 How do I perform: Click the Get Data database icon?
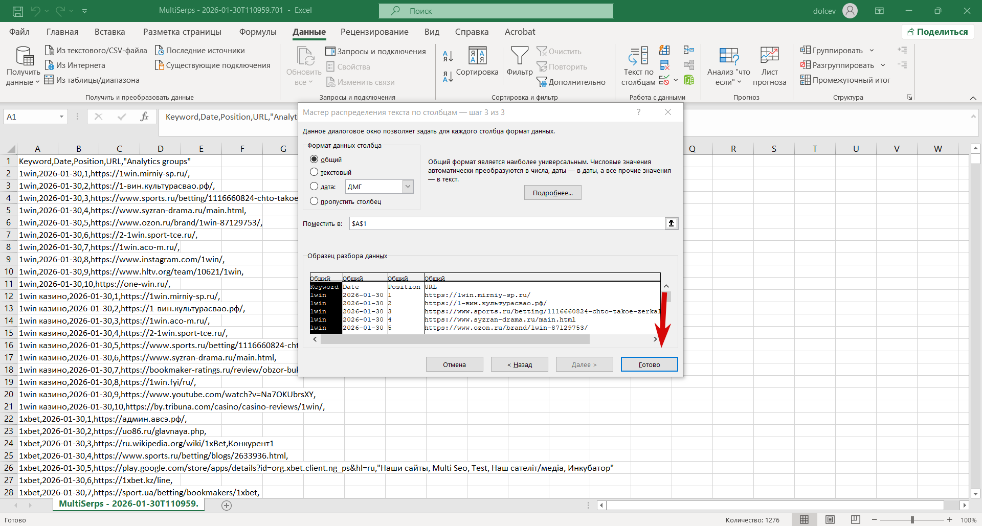[x=24, y=56]
